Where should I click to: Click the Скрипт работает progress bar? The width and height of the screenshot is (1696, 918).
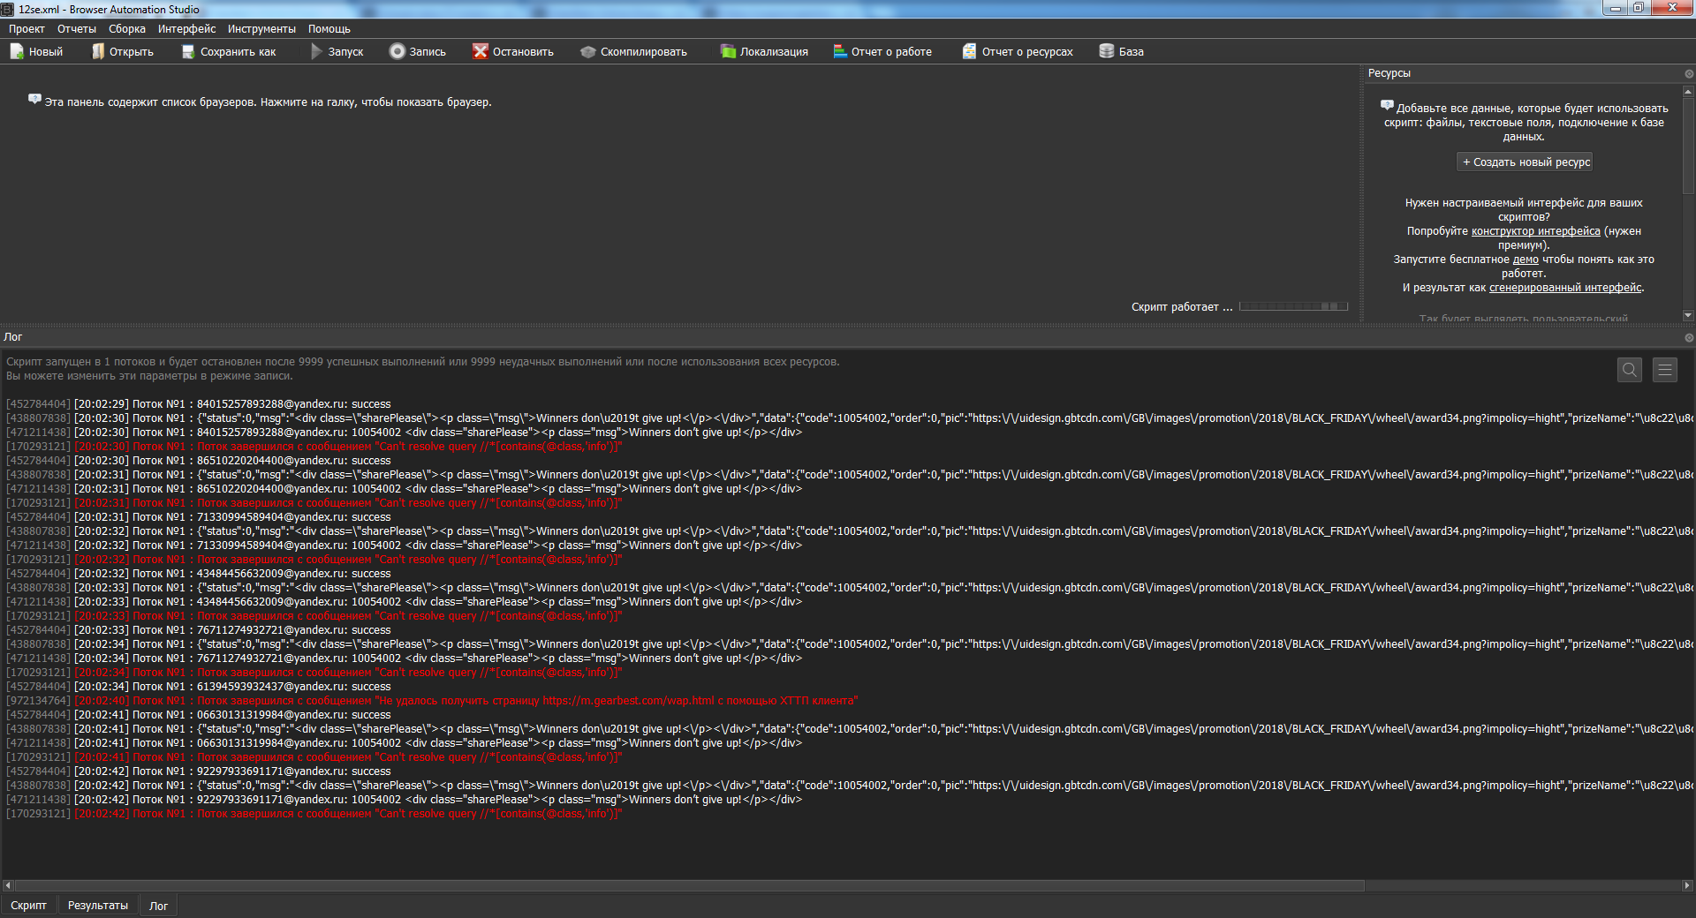tap(1293, 306)
